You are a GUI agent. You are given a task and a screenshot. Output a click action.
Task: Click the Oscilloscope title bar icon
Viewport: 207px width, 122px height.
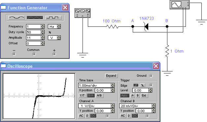pyautogui.click(x=3, y=66)
